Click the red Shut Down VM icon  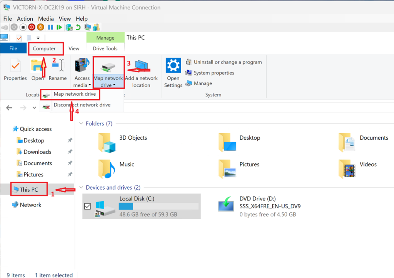click(32, 27)
